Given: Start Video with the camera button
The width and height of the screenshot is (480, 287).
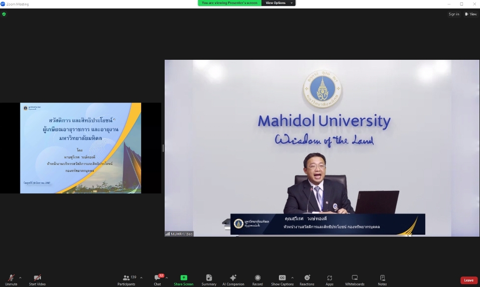Looking at the screenshot, I should (37, 280).
